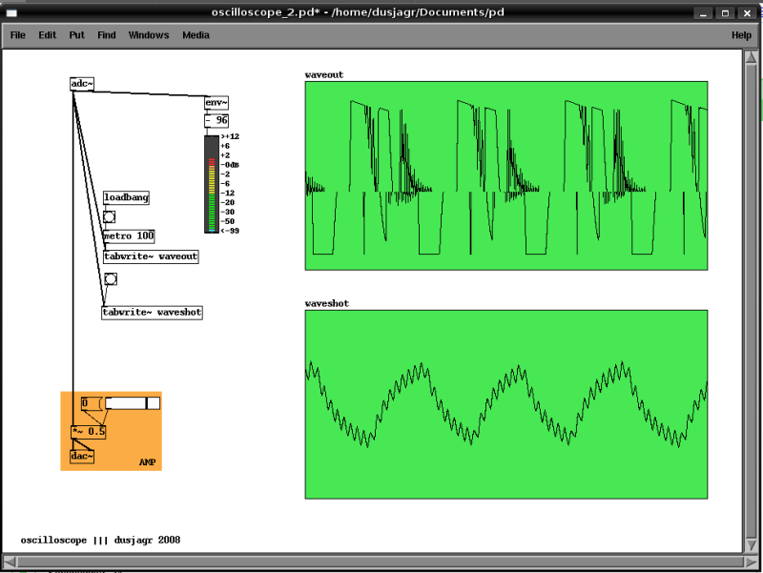The height and width of the screenshot is (573, 763).
Task: Click the vertical scrollbar down arrow
Action: 751,544
